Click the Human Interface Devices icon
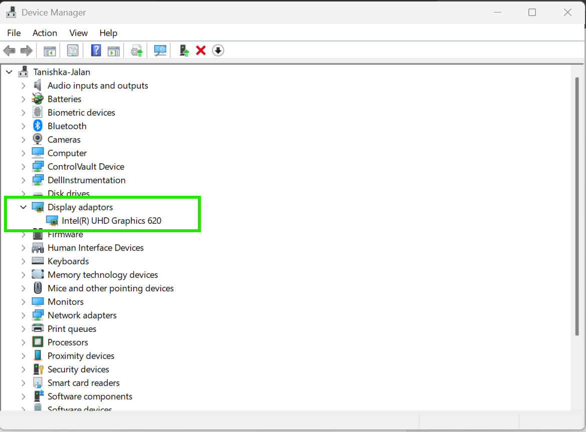 point(38,248)
